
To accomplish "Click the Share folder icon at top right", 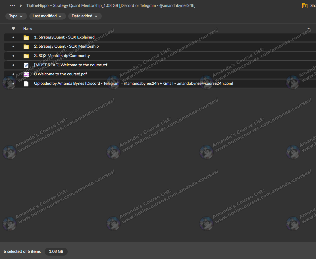I will pyautogui.click(x=305, y=6).
